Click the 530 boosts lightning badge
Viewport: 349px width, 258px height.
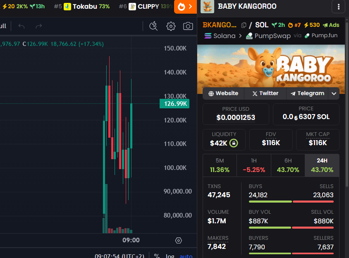312,25
